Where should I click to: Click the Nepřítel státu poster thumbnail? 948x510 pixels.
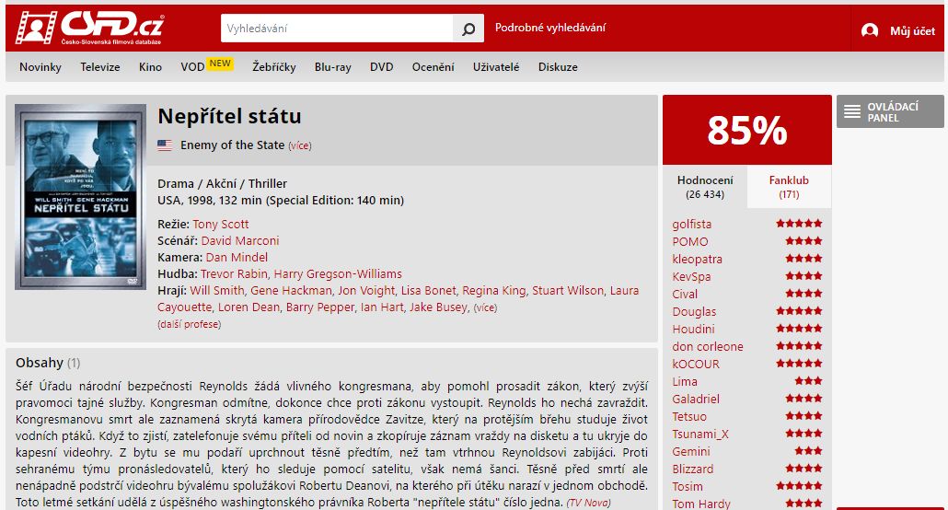pyautogui.click(x=80, y=197)
